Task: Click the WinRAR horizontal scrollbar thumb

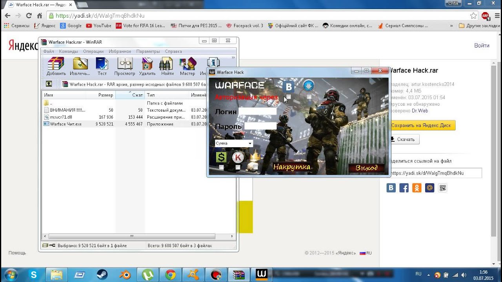Action: click(131, 237)
